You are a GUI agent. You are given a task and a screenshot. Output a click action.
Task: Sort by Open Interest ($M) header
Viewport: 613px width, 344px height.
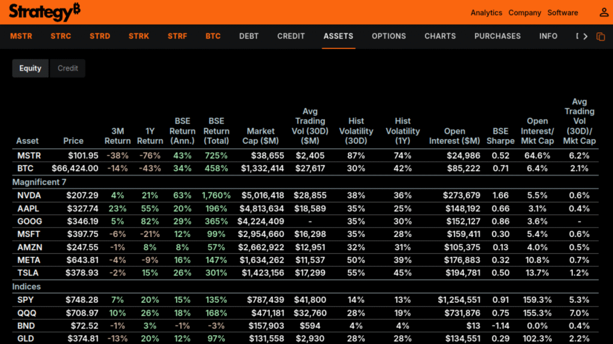click(x=454, y=136)
